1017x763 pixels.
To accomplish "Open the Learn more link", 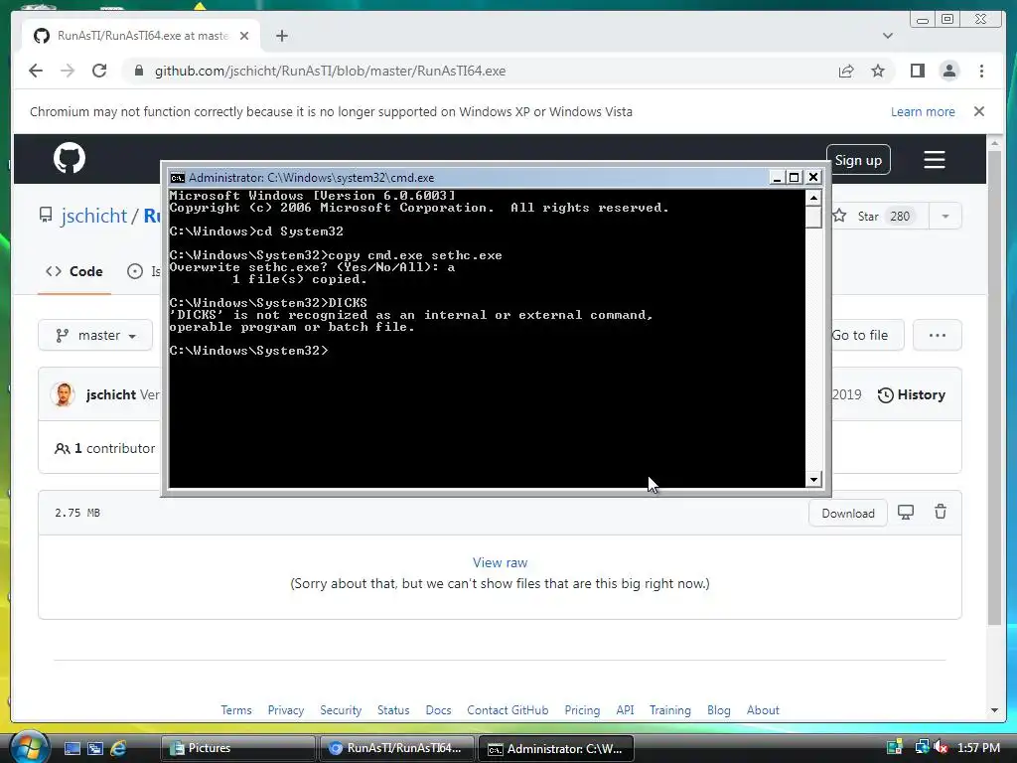I will pos(923,111).
